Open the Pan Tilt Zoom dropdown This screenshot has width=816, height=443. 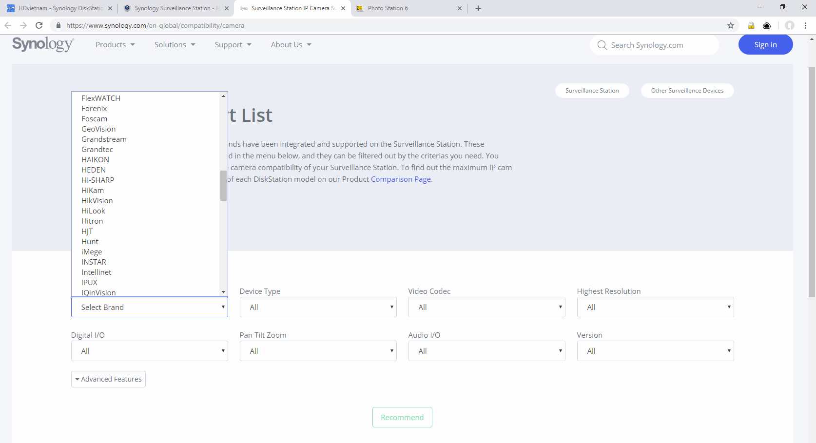tap(318, 351)
